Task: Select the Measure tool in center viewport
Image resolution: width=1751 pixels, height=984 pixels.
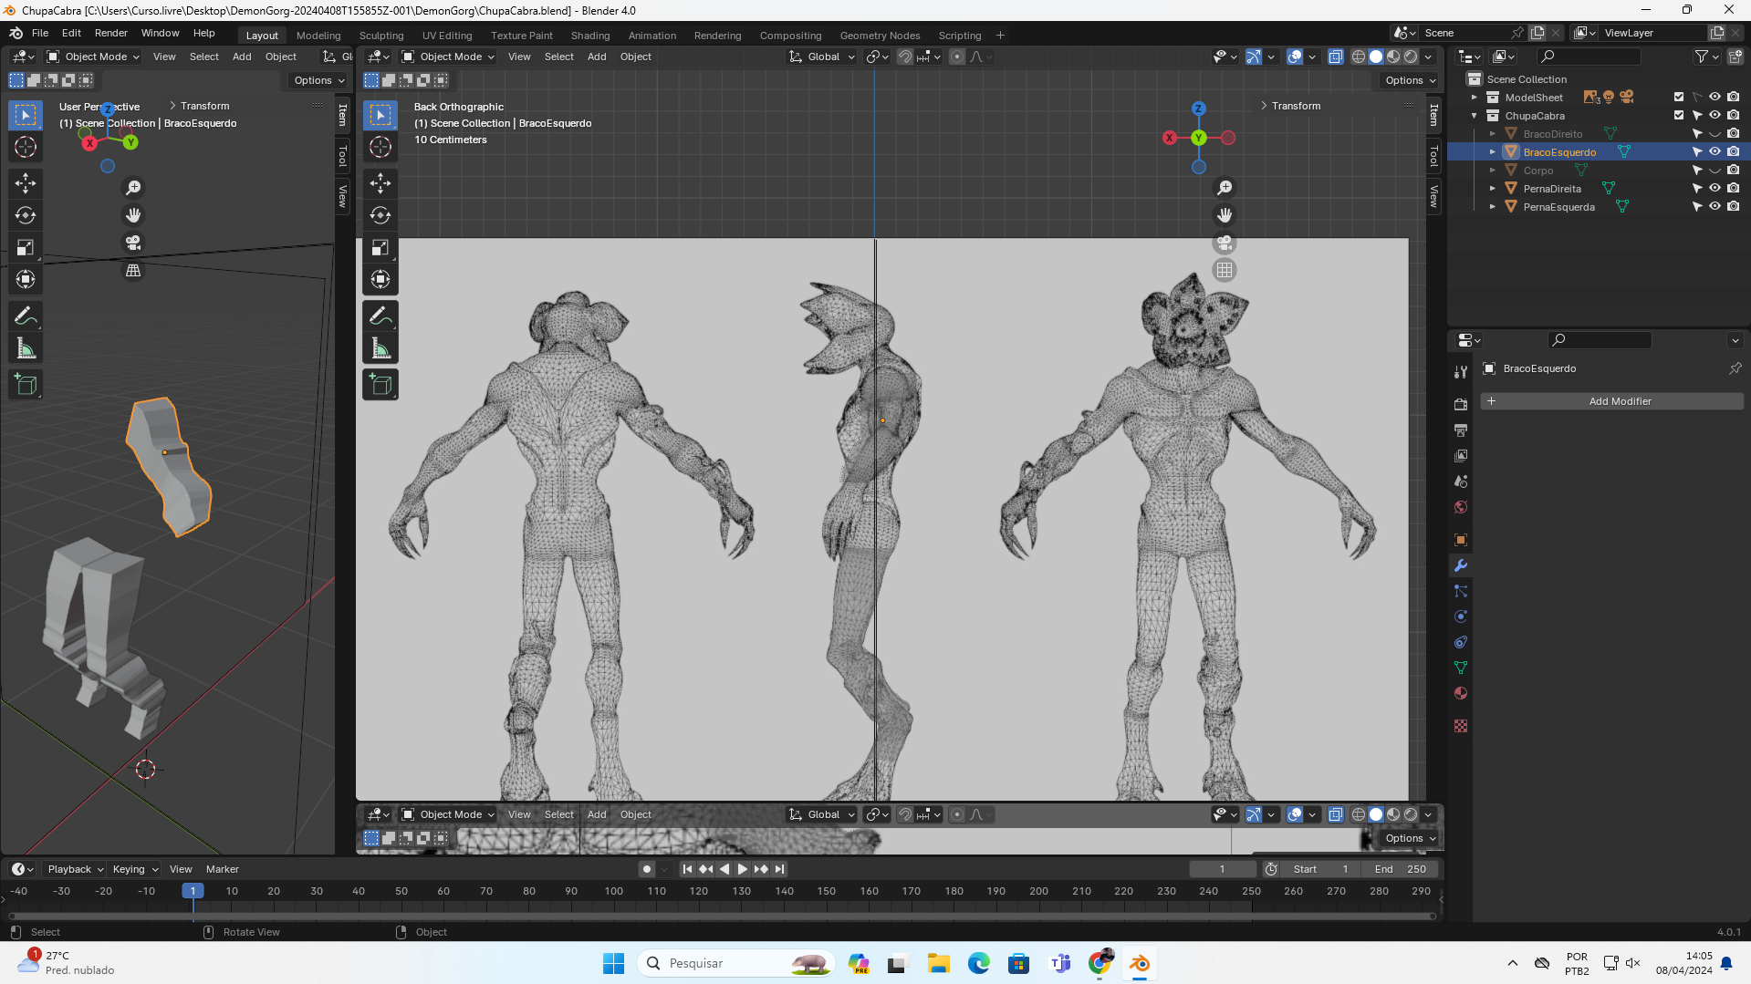Action: [380, 349]
